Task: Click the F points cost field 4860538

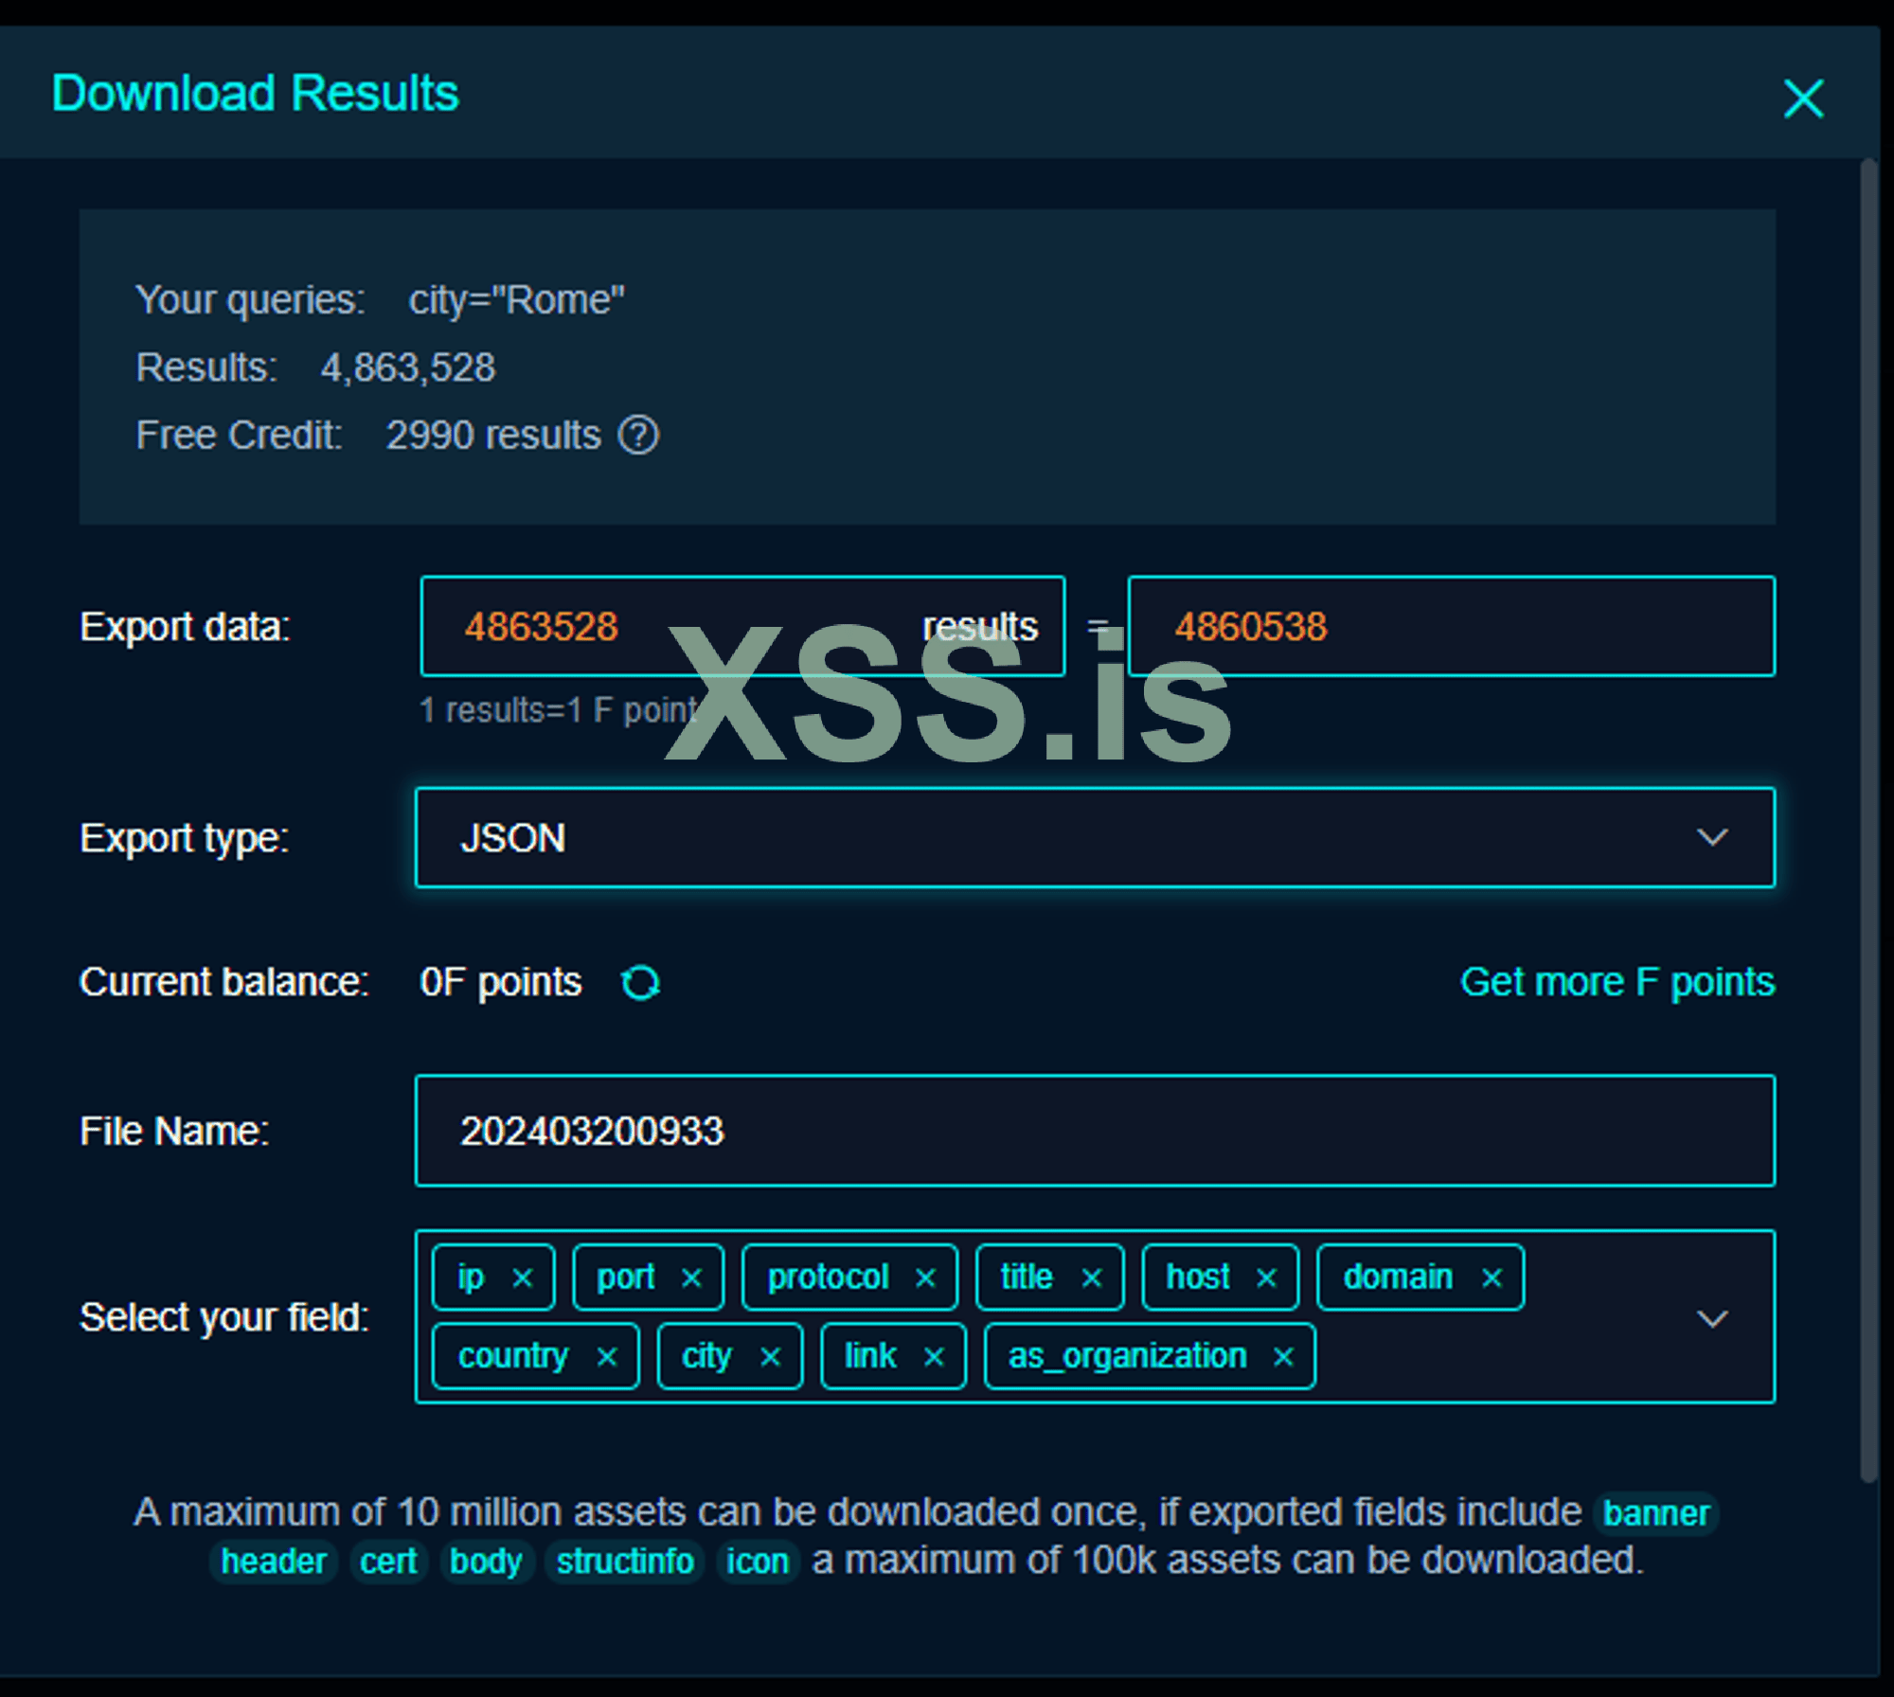Action: (x=1449, y=627)
